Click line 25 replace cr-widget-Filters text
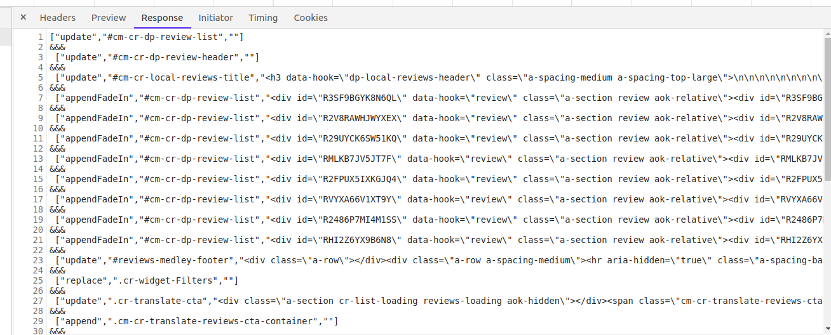 [147, 280]
